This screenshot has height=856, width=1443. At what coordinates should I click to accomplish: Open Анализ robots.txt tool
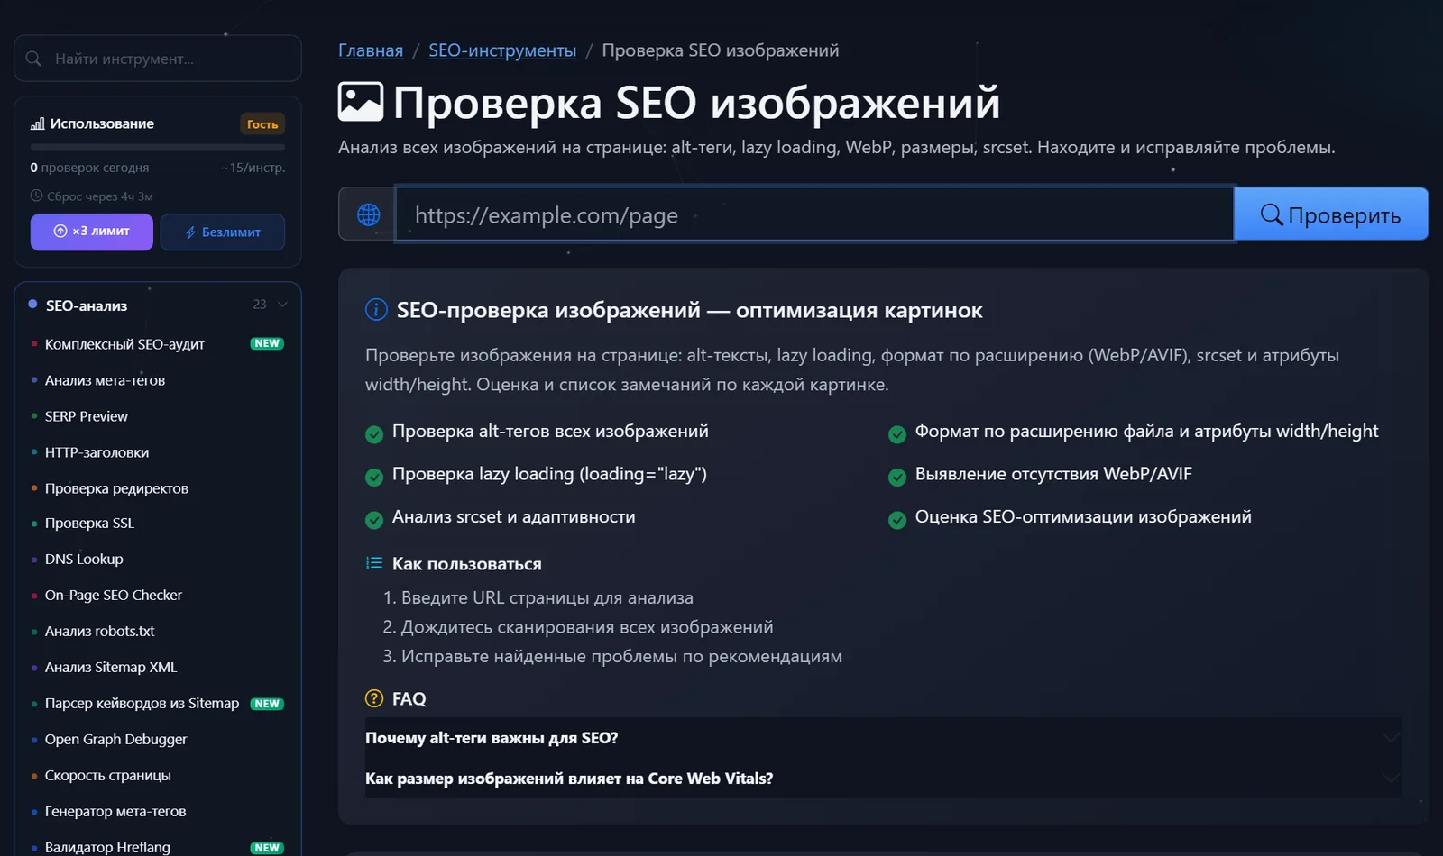99,631
